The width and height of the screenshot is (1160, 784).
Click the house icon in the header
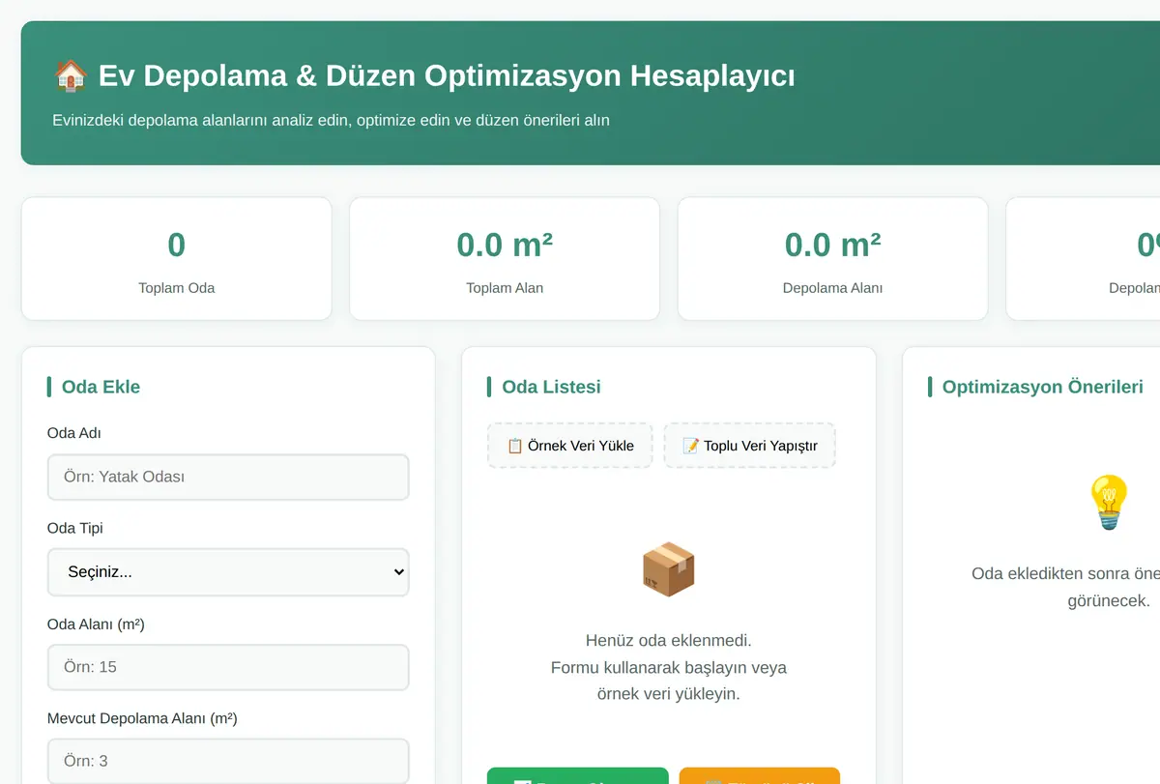[x=70, y=75]
